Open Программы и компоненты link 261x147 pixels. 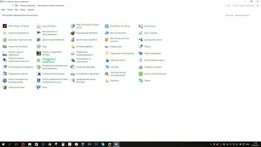(x=49, y=60)
